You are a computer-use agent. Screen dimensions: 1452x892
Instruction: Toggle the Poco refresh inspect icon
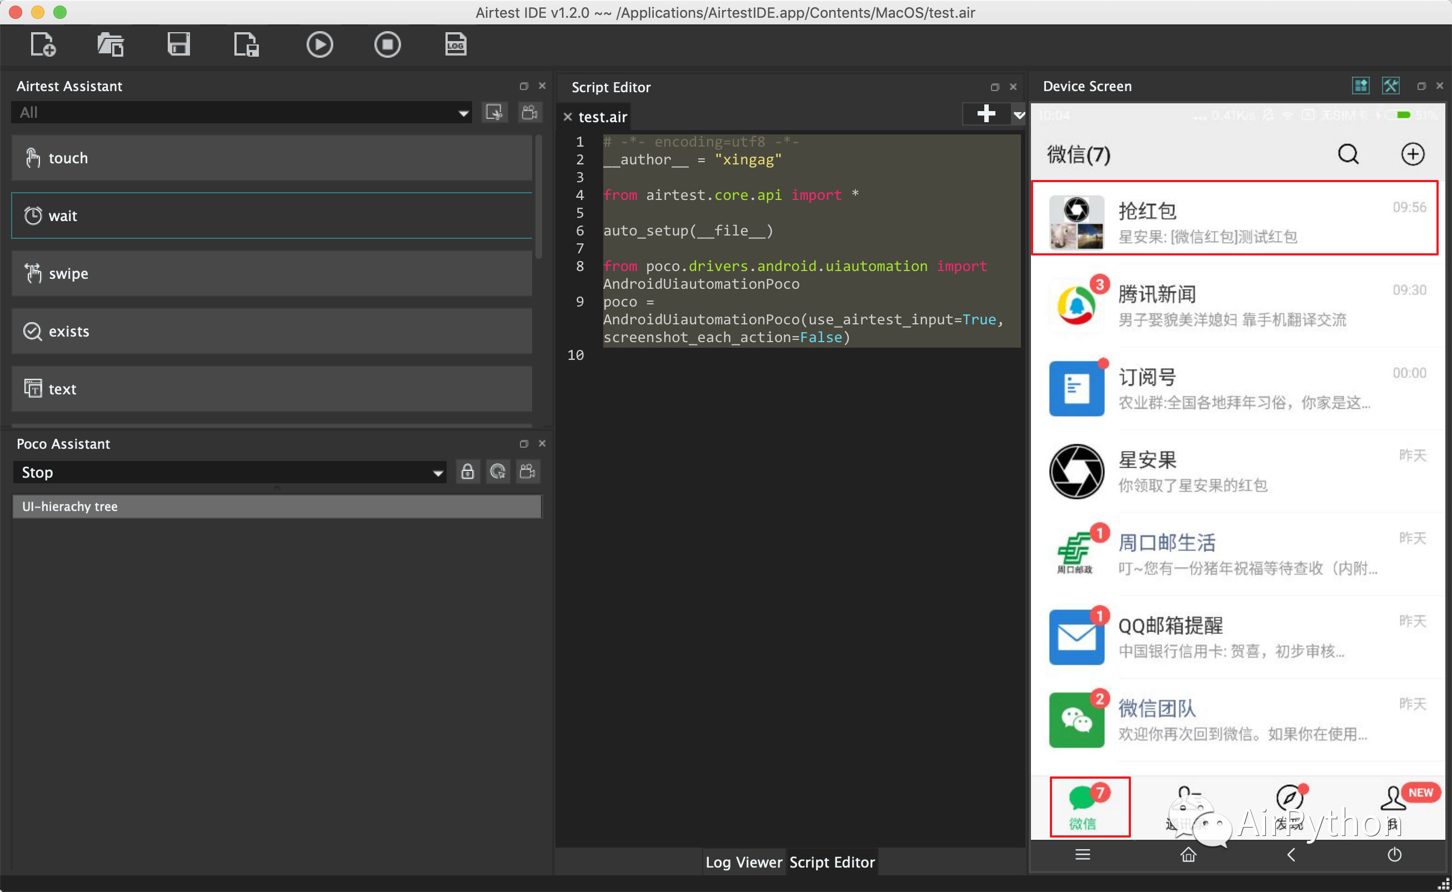497,472
